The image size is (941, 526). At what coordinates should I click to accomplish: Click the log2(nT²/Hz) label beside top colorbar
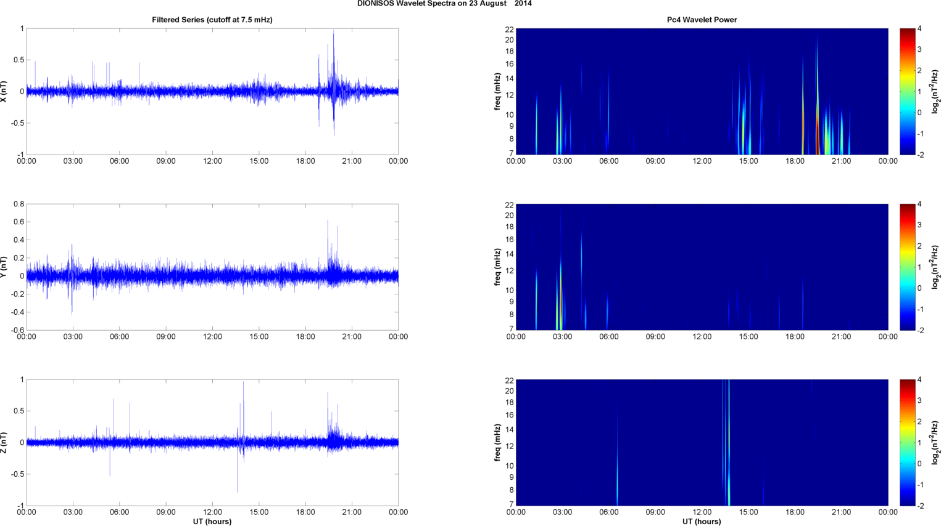point(935,91)
